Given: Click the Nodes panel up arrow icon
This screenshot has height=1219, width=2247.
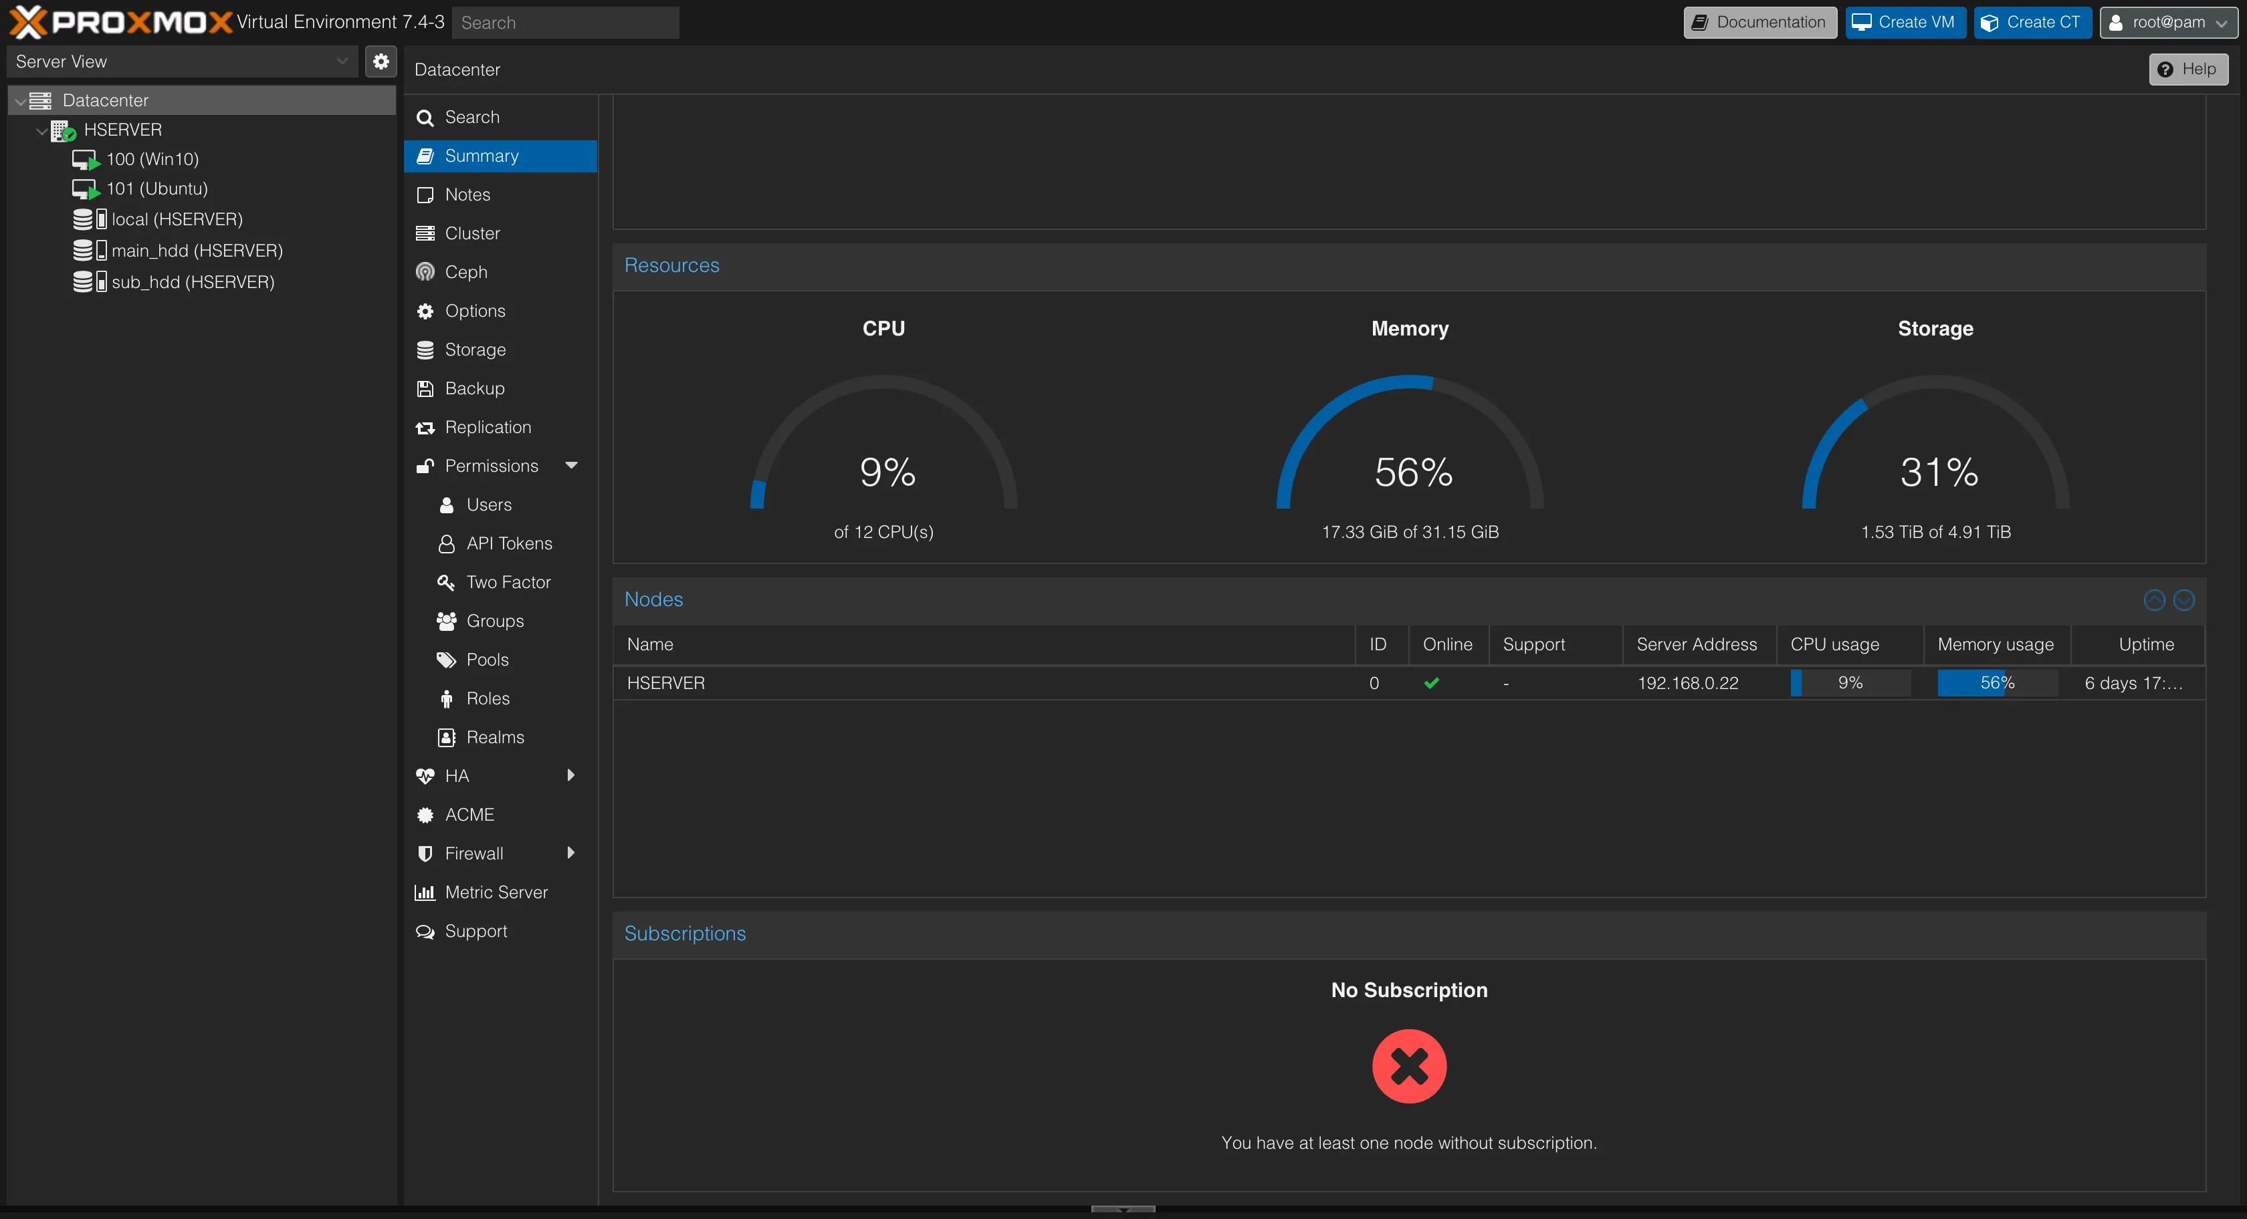Looking at the screenshot, I should (x=2153, y=600).
